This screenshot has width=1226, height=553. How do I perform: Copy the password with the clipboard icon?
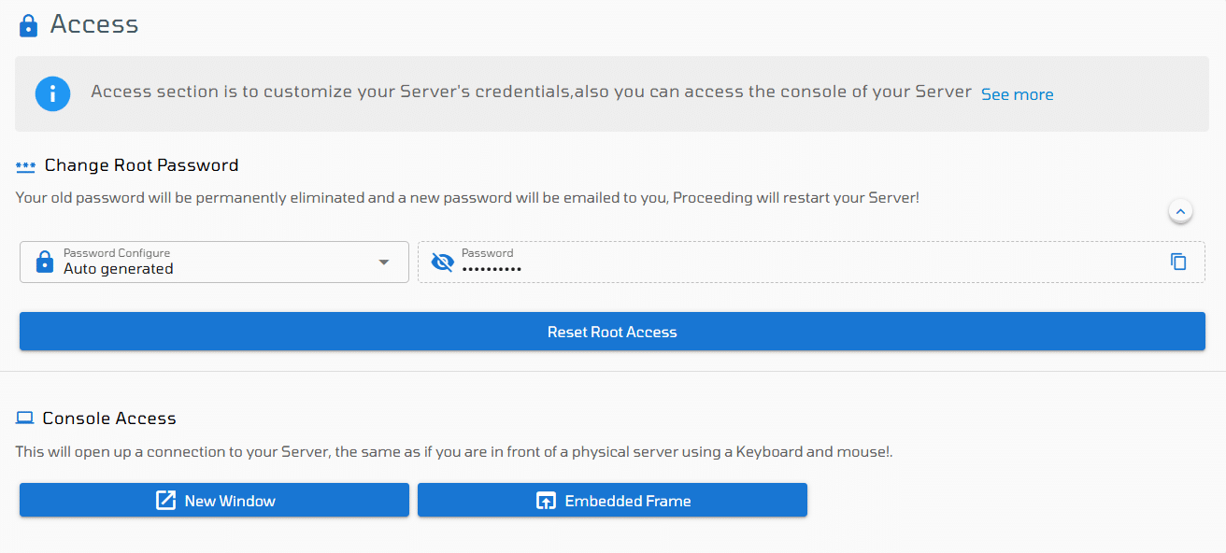[x=1179, y=262]
